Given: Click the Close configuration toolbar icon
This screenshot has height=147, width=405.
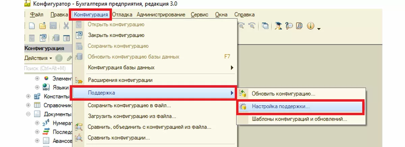Looking at the screenshot, I should pos(43,38).
